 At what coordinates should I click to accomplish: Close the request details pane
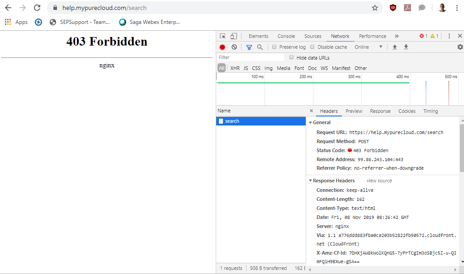[311, 111]
